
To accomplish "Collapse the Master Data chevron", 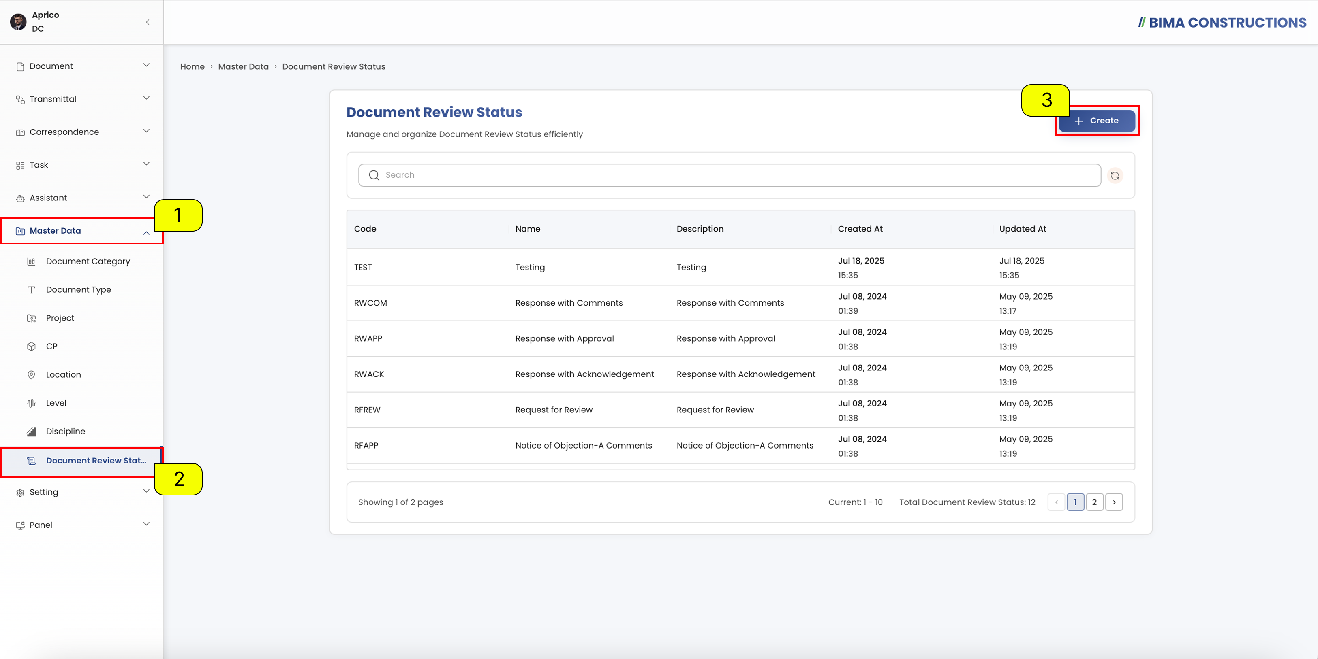I will (146, 232).
